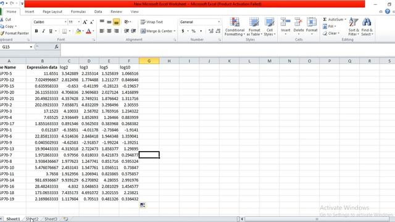The height and width of the screenshot is (222, 395).
Task: Switch to the Data tab
Action: [x=98, y=12]
